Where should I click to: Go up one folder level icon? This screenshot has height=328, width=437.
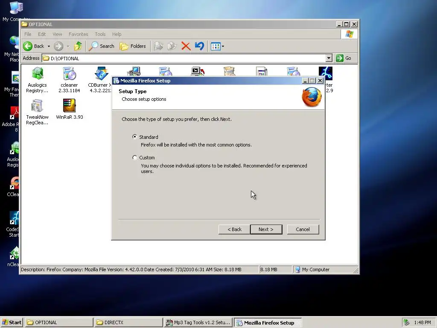pos(78,46)
